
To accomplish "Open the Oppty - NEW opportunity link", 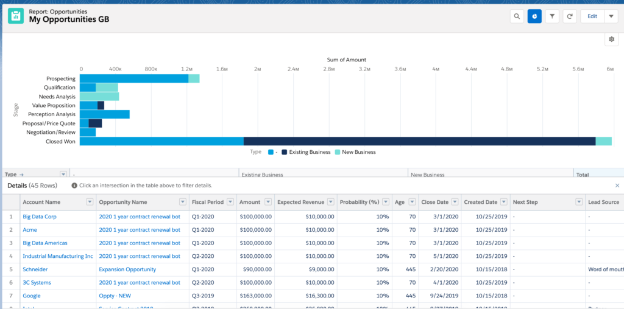I will point(115,296).
